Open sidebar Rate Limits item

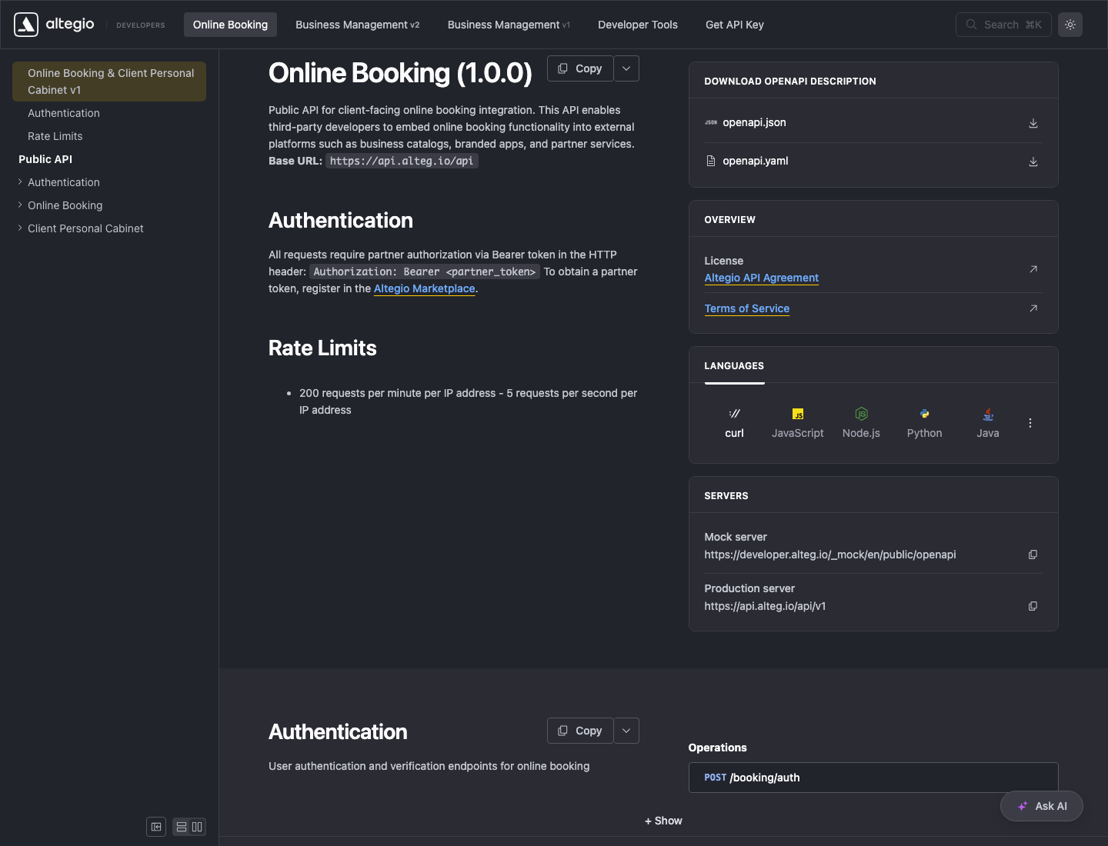55,136
